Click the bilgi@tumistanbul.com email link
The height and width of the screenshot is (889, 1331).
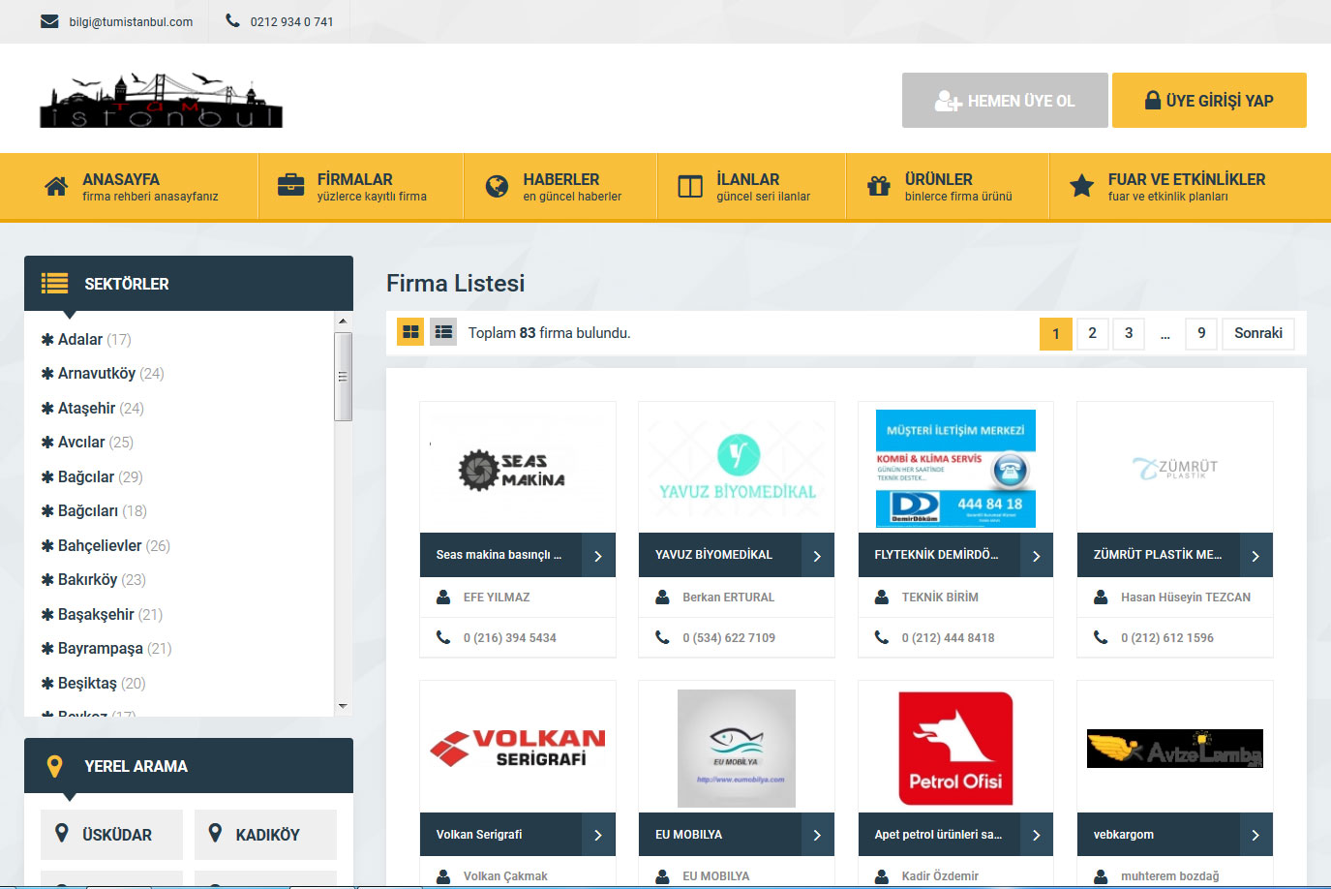[x=131, y=21]
